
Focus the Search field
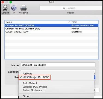pos(71,8)
